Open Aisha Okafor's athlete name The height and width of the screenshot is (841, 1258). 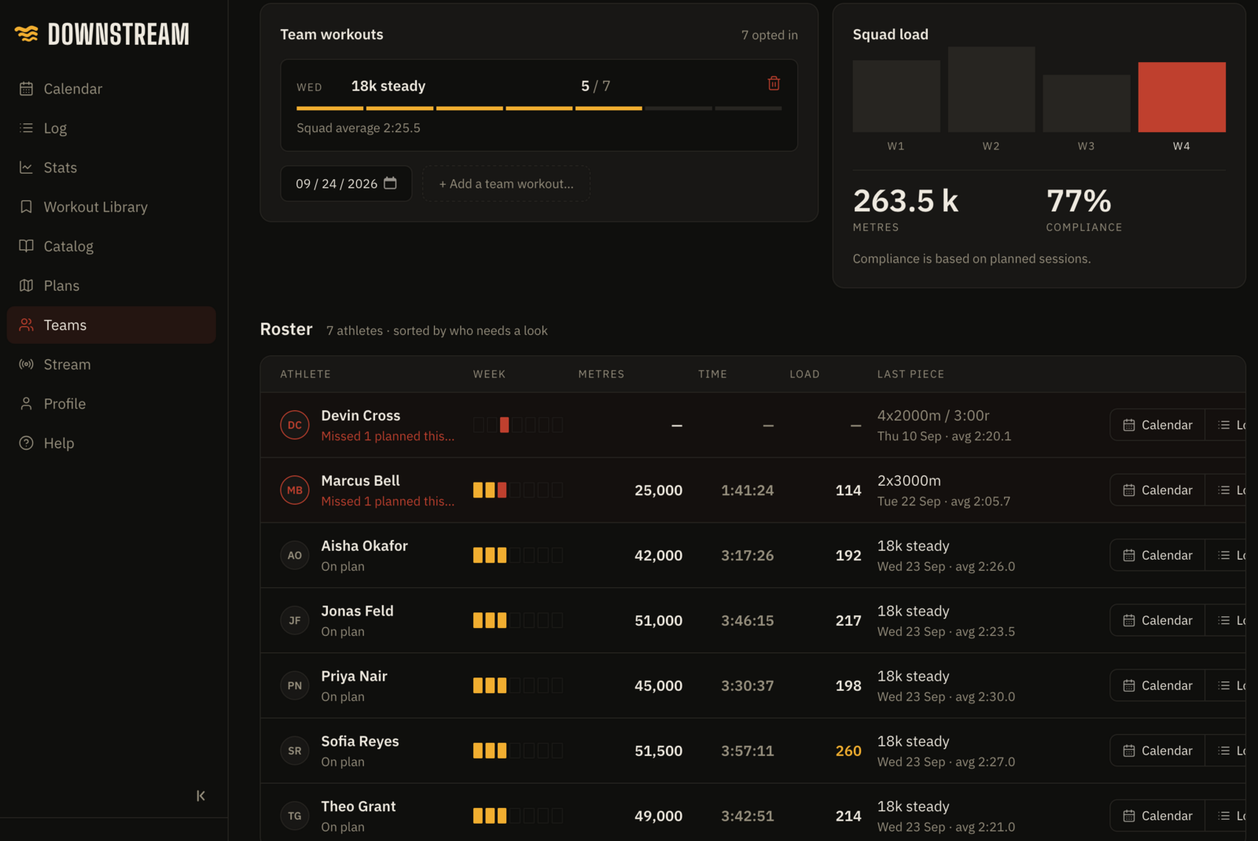coord(364,545)
